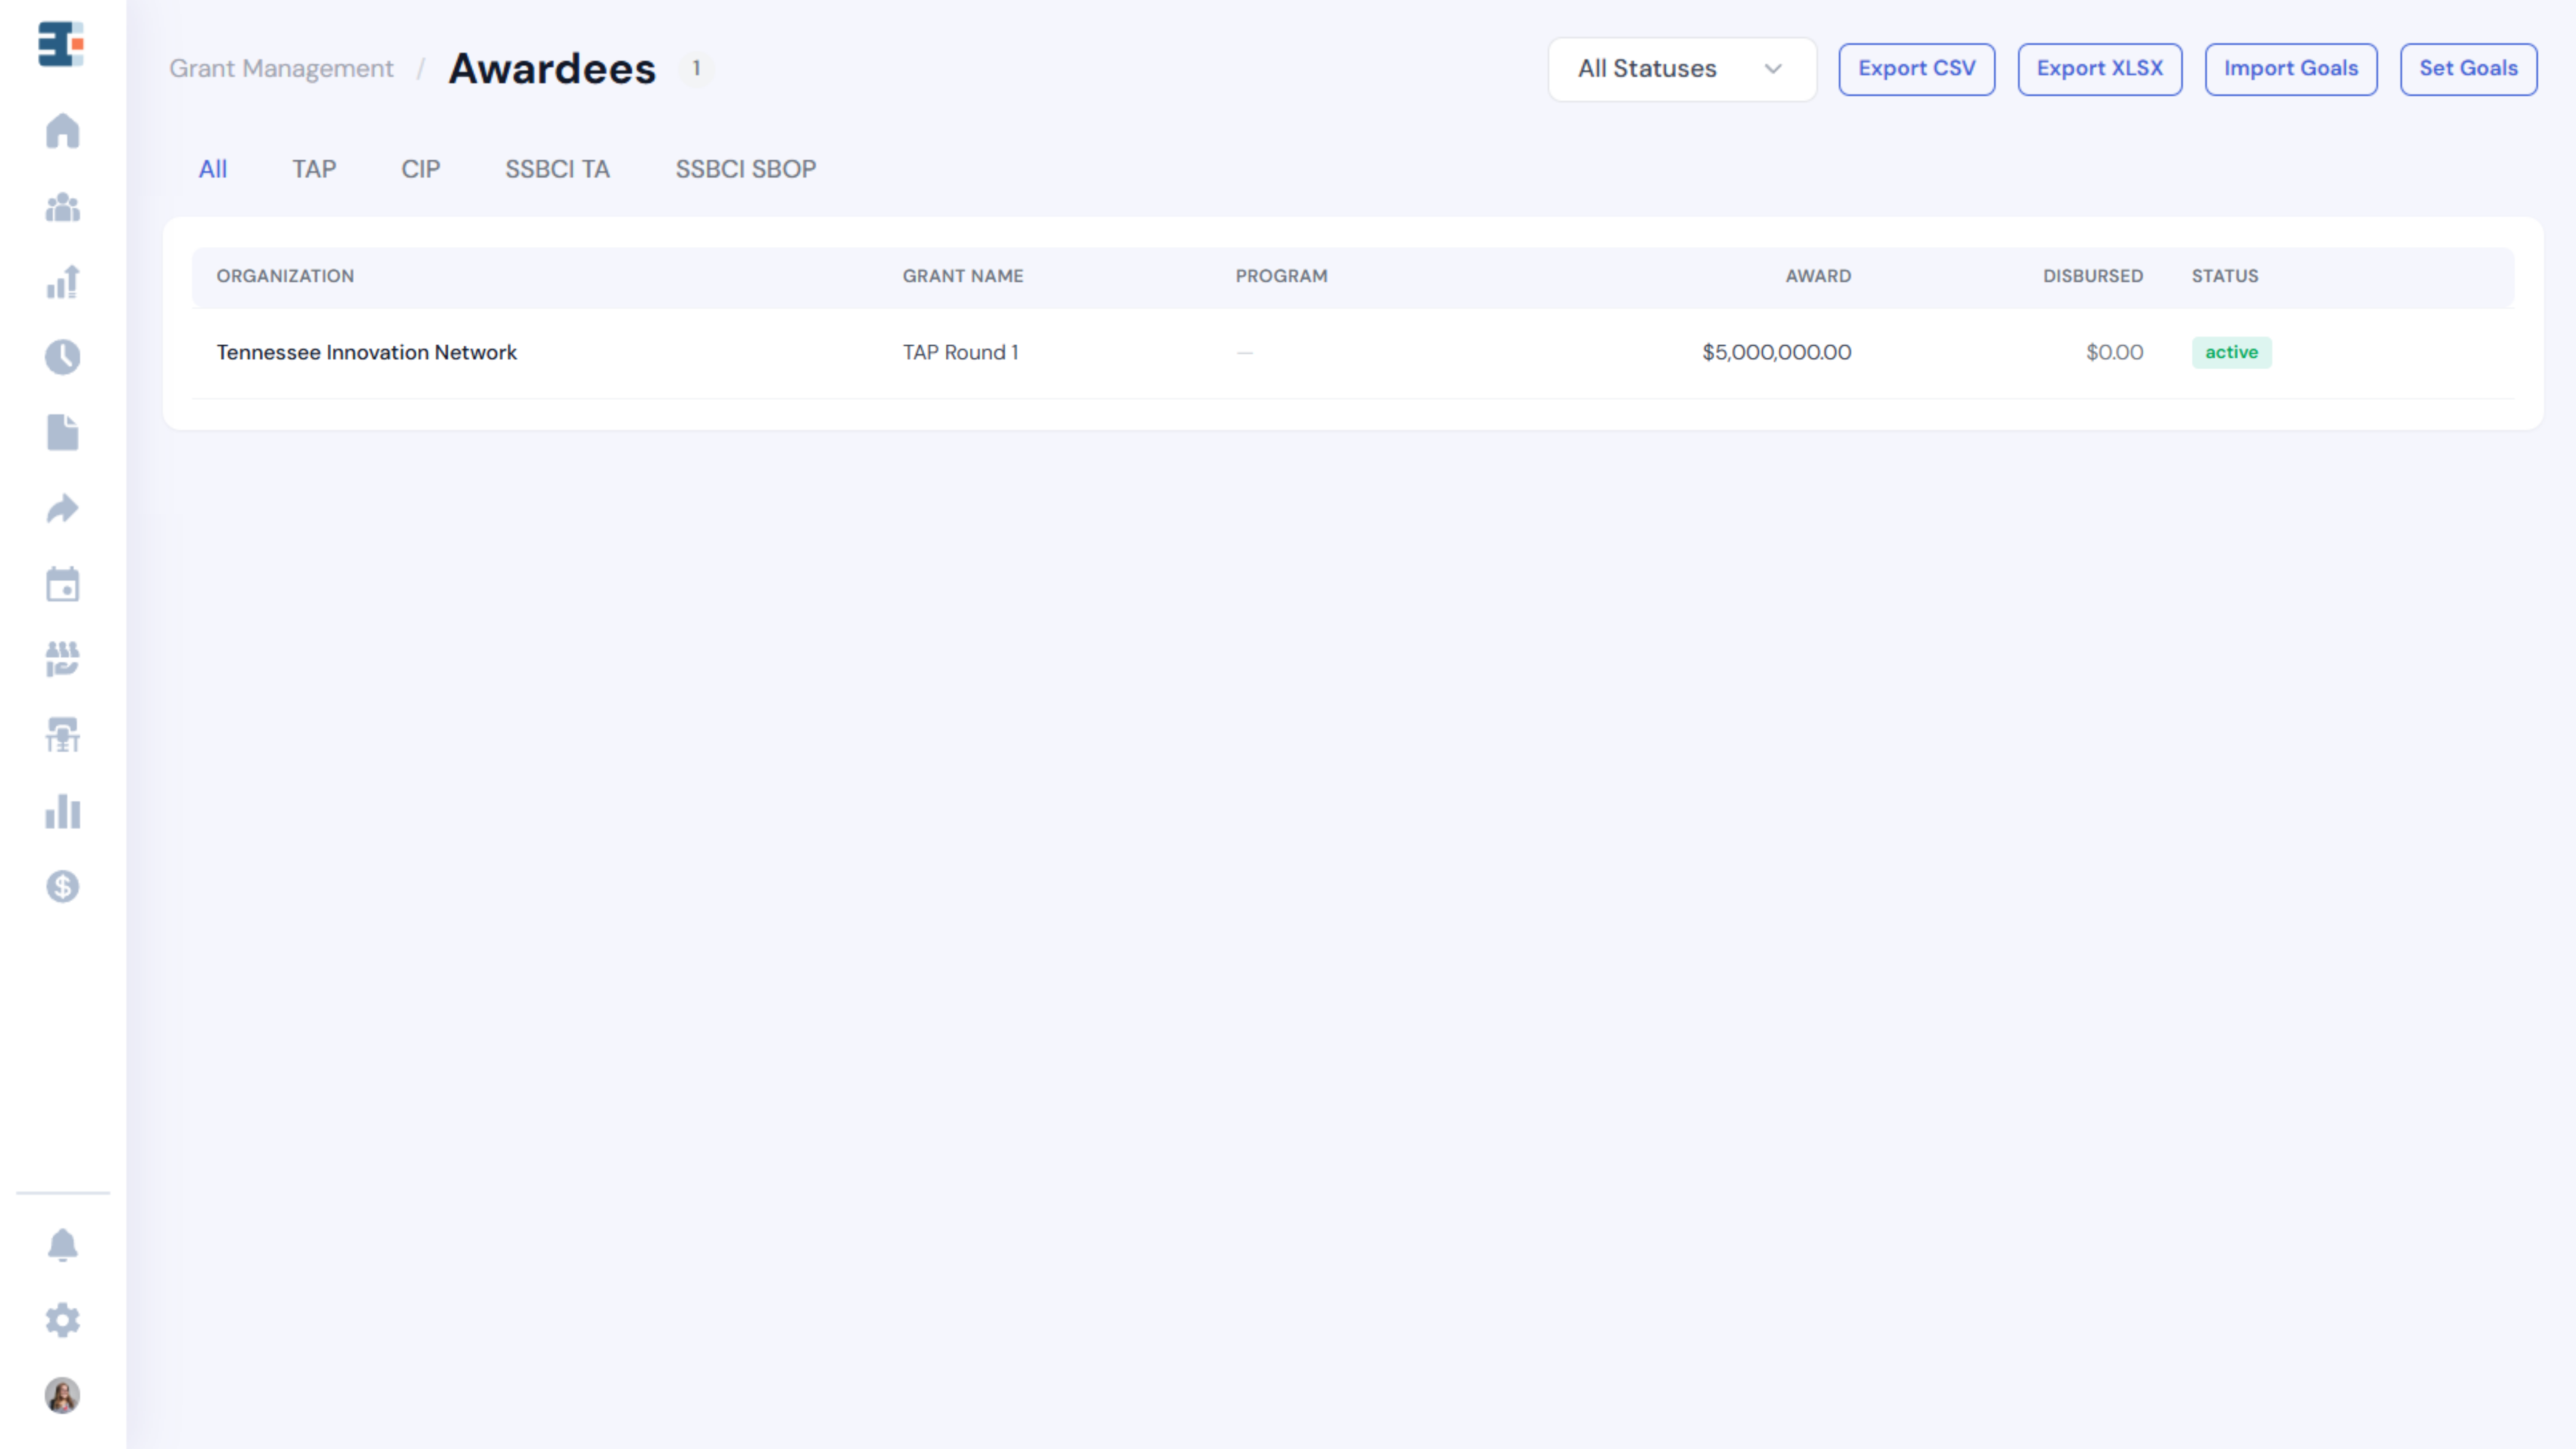Click the $5,000,000.00 award amount
Screen dimensions: 2576x1449
pyautogui.click(x=1777, y=353)
